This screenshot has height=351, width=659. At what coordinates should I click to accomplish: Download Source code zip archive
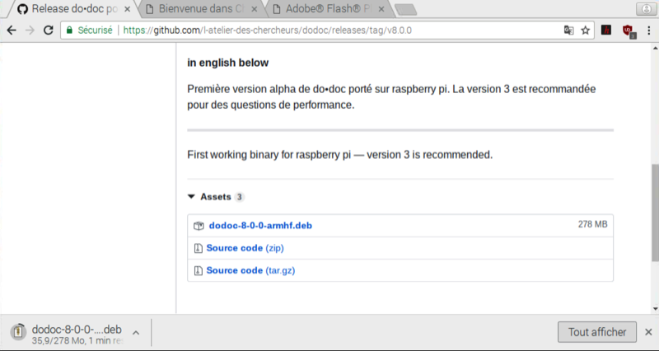coord(234,247)
